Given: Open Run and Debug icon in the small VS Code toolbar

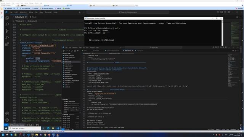Looking at the screenshot, I should [72, 51].
